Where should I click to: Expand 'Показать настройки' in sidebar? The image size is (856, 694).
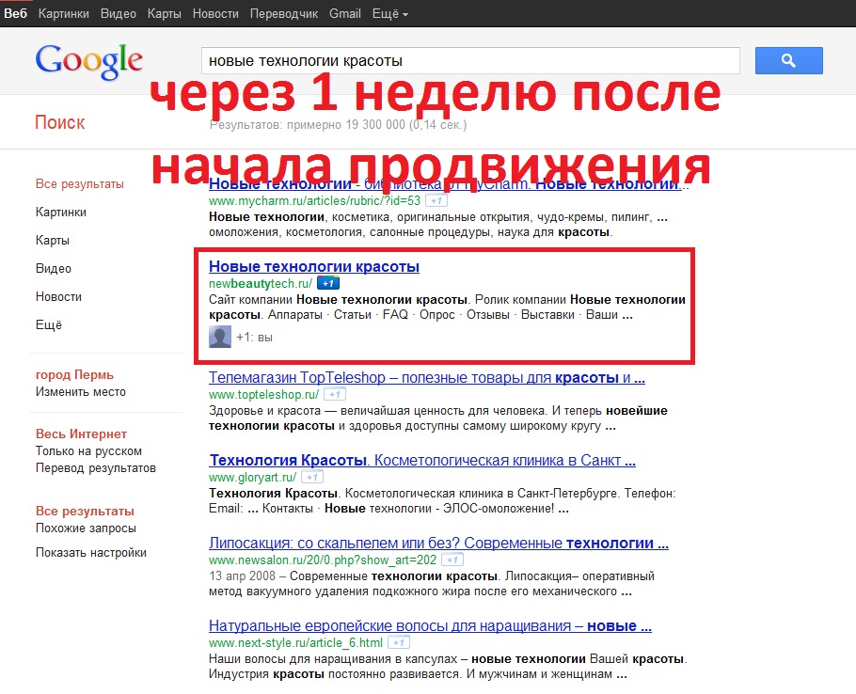(90, 553)
